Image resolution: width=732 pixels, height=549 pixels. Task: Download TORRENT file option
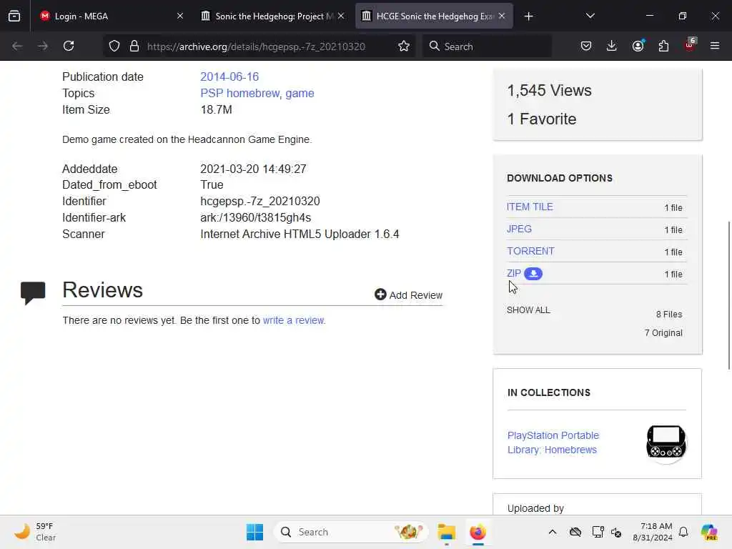point(530,251)
